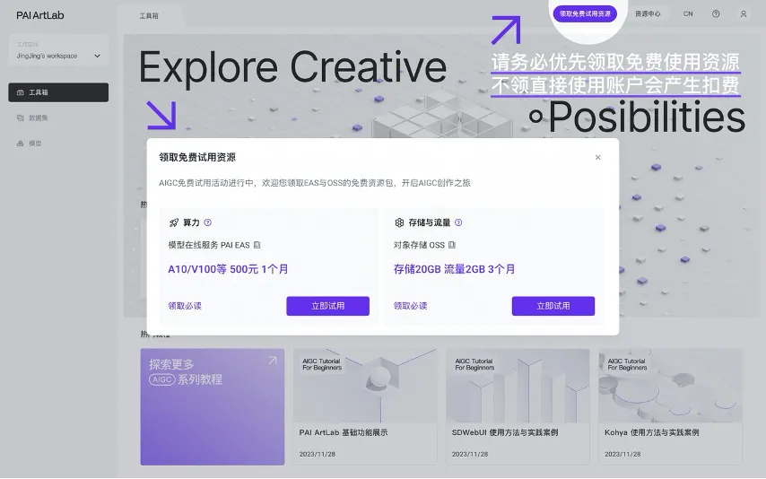The width and height of the screenshot is (766, 479).
Task: Open 领取必读 link under 算力
Action: (x=185, y=306)
